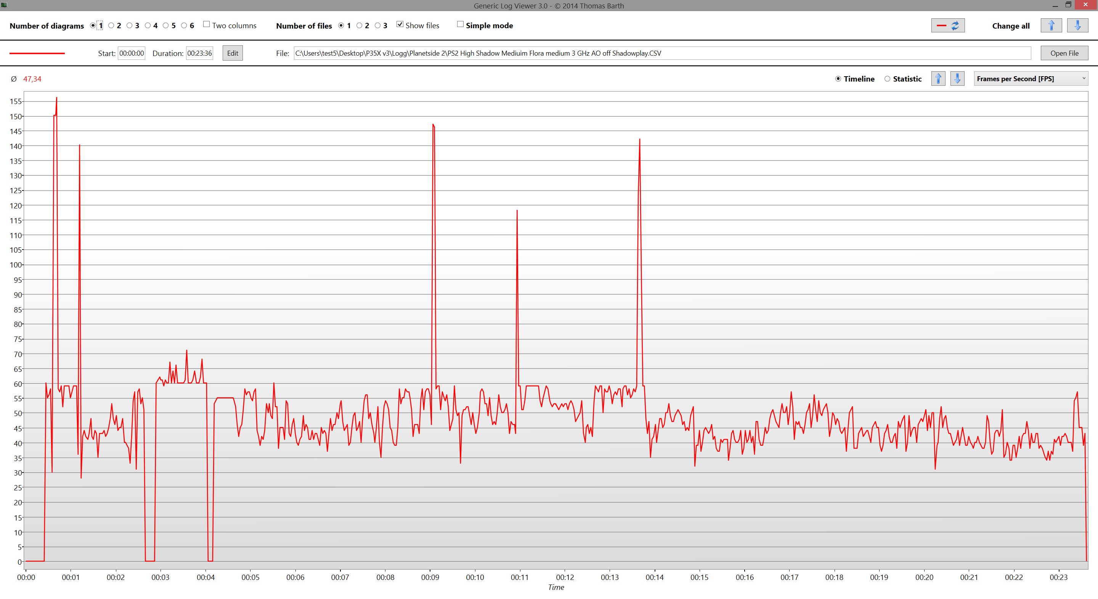
Task: Select 1 file radio button
Action: pyautogui.click(x=341, y=26)
